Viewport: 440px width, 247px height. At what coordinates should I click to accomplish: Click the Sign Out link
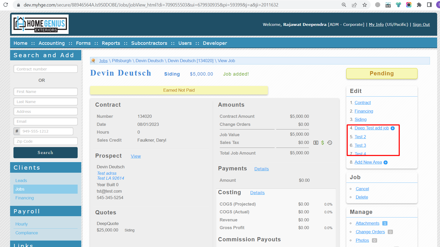click(x=421, y=25)
